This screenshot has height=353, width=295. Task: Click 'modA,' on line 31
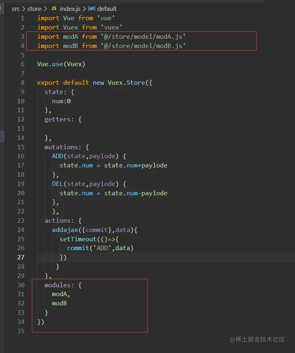[x=61, y=294]
